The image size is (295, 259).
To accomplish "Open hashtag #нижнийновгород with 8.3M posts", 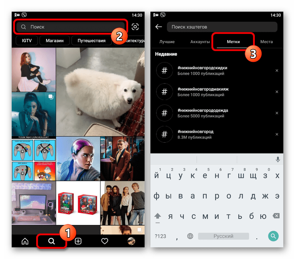I will click(x=217, y=134).
